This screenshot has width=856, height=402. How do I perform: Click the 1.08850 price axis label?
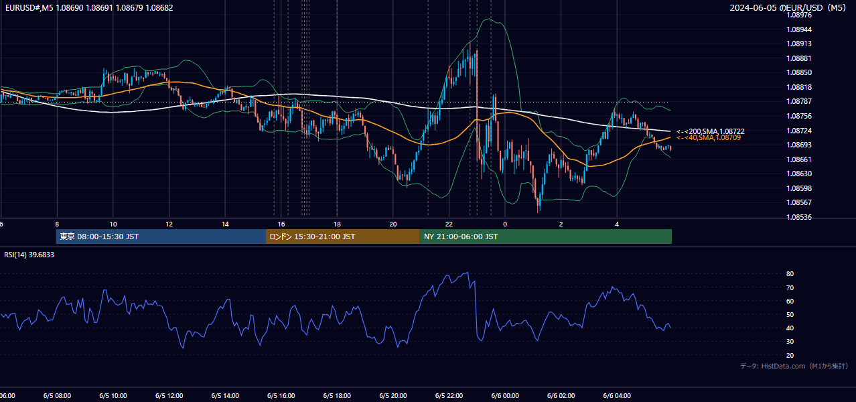pos(799,72)
